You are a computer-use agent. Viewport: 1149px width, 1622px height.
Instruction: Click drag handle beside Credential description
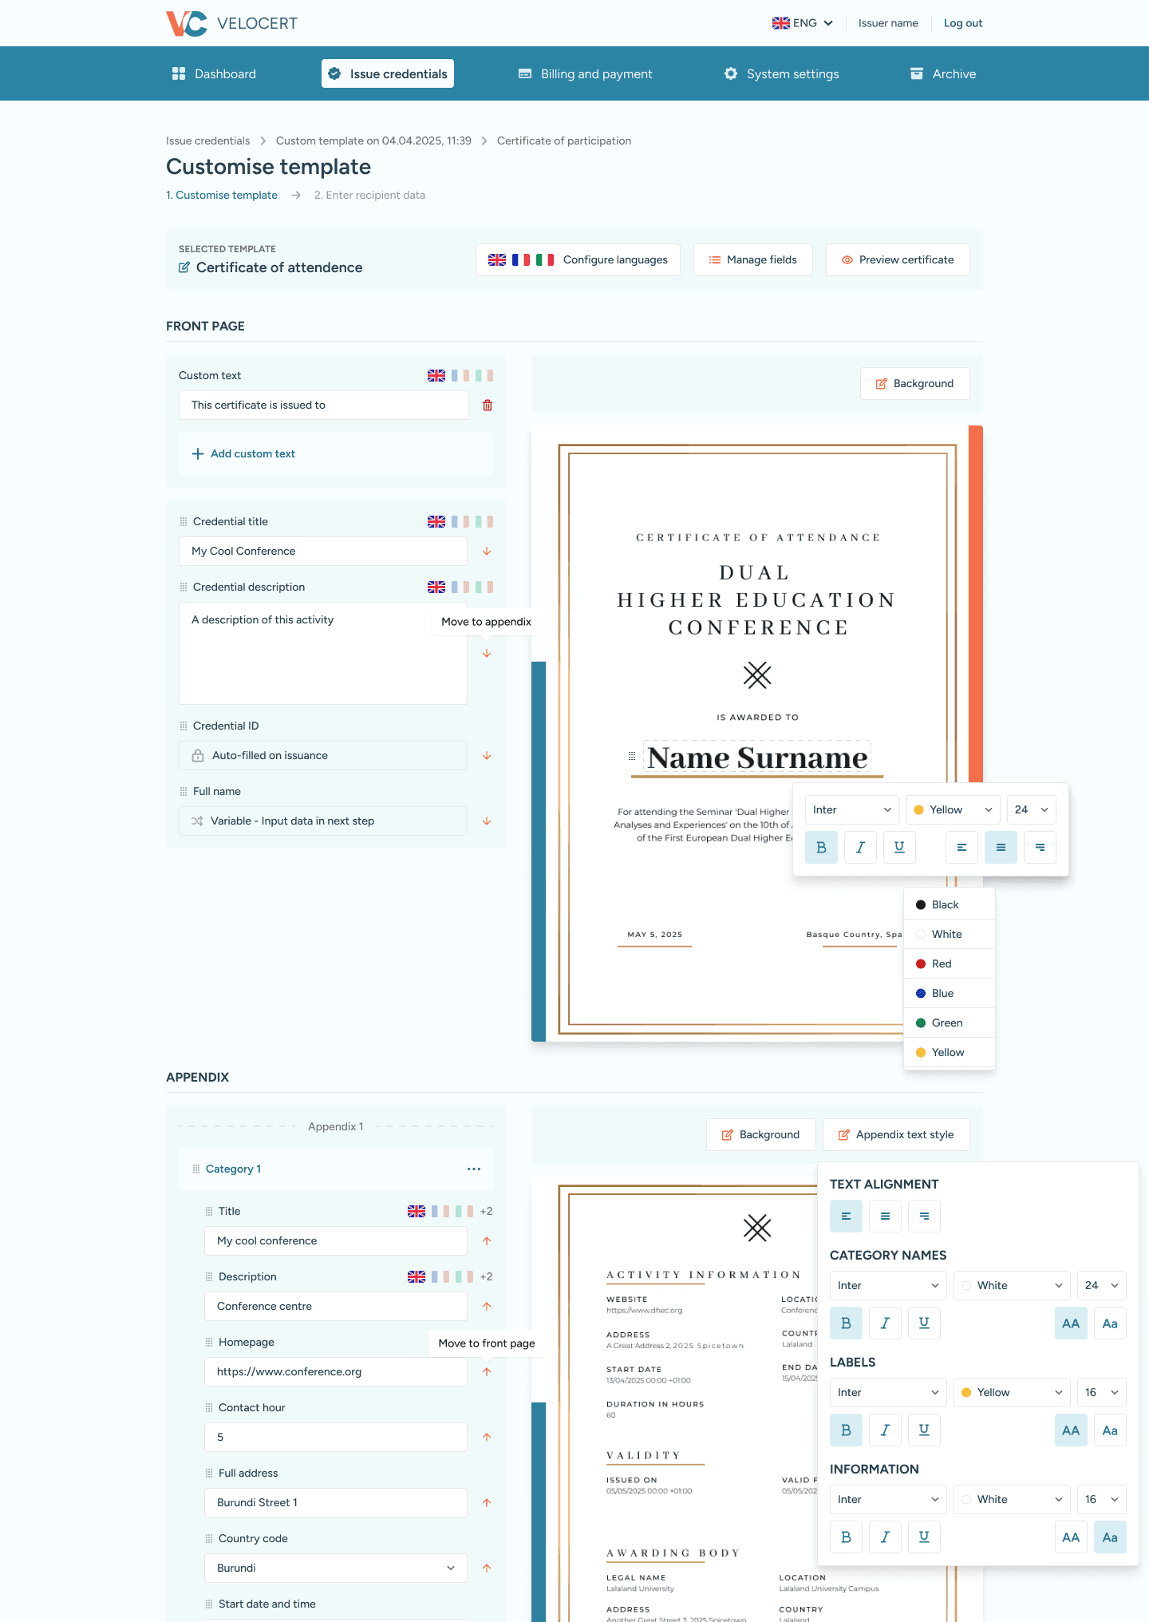click(184, 587)
